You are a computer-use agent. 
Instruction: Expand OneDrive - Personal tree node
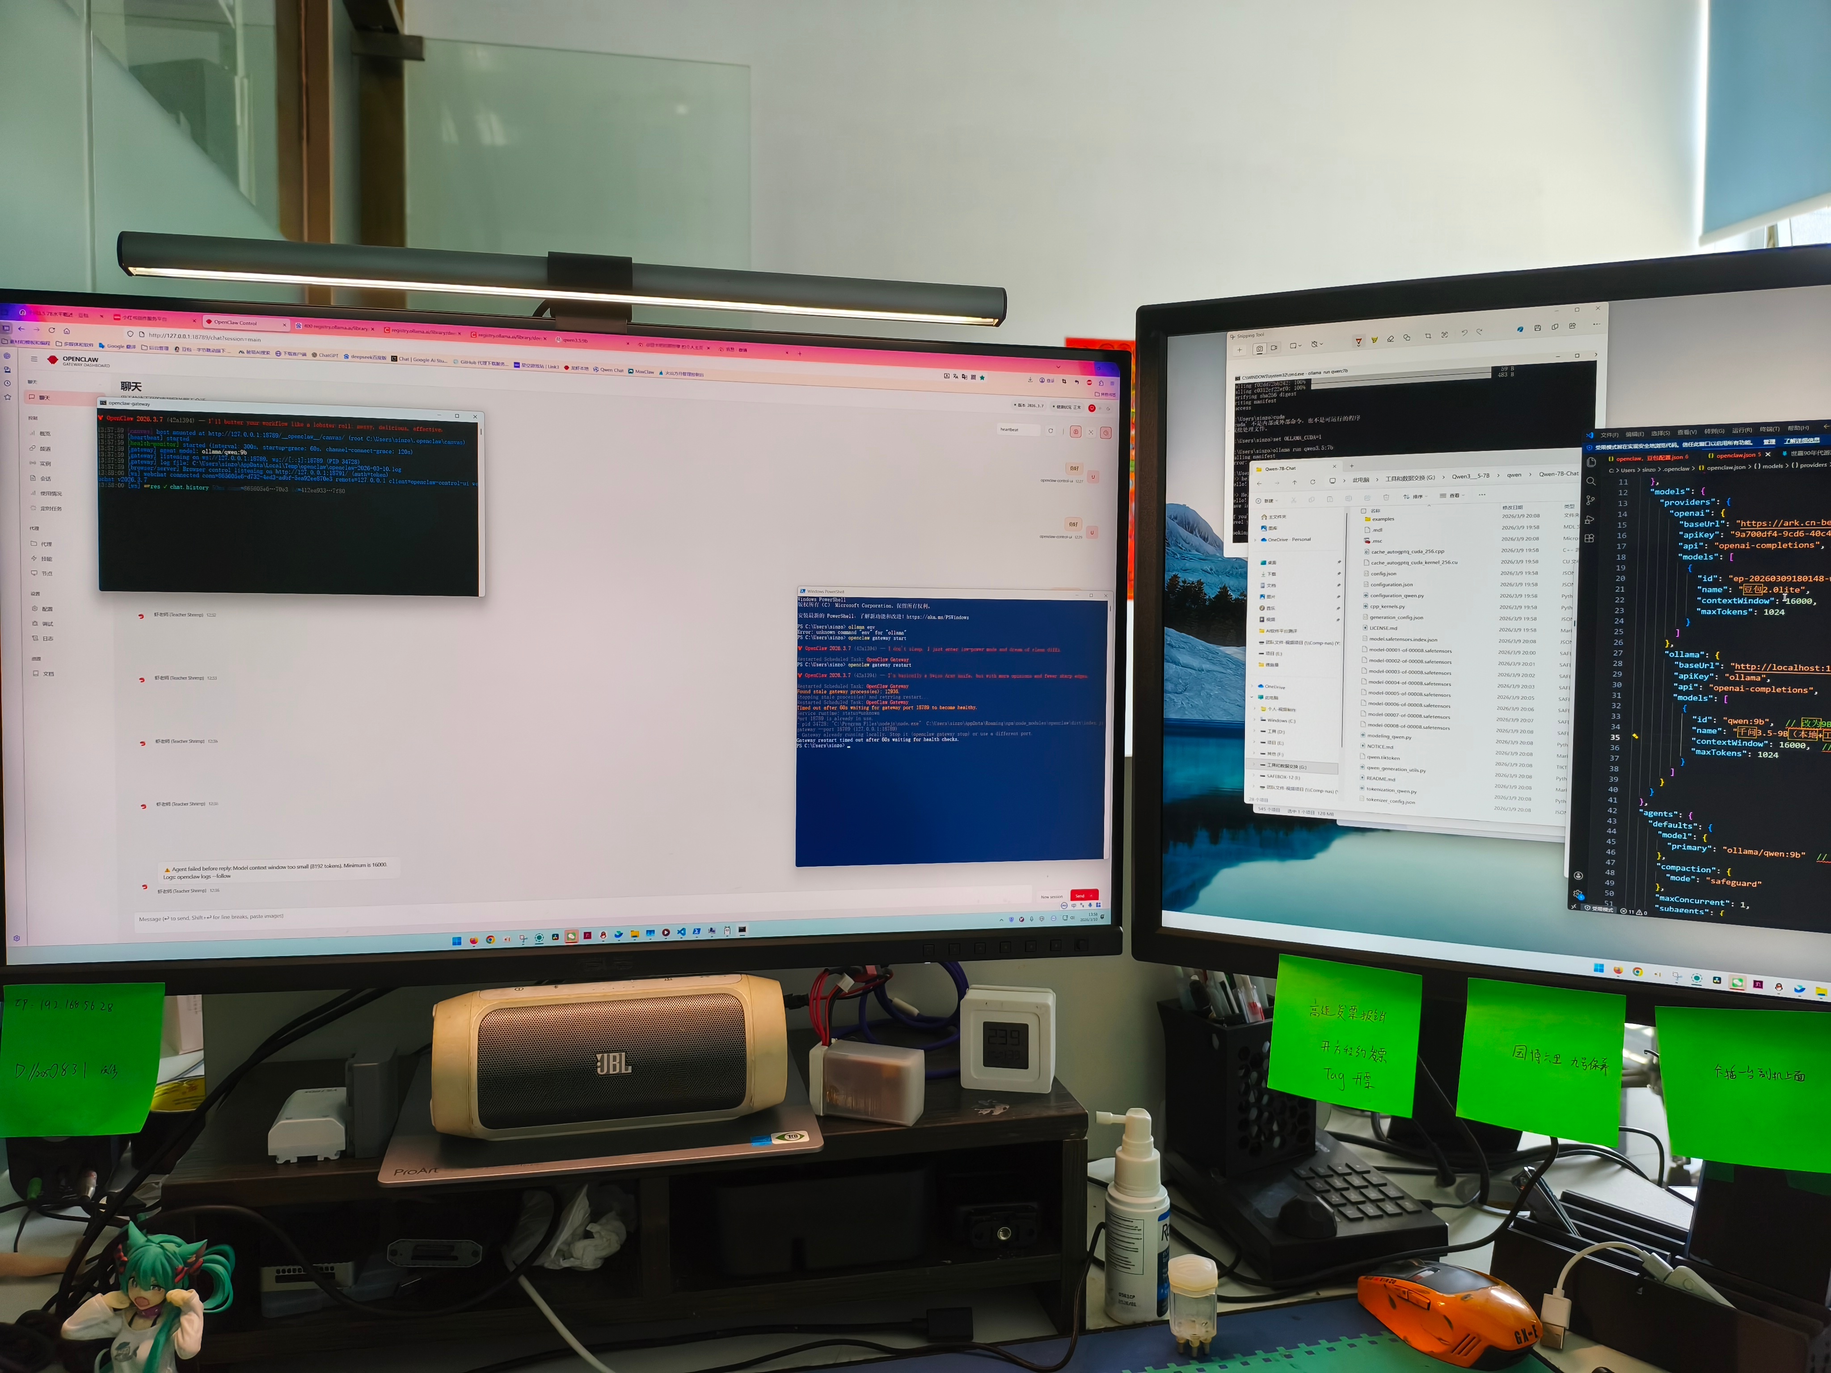pos(1255,539)
